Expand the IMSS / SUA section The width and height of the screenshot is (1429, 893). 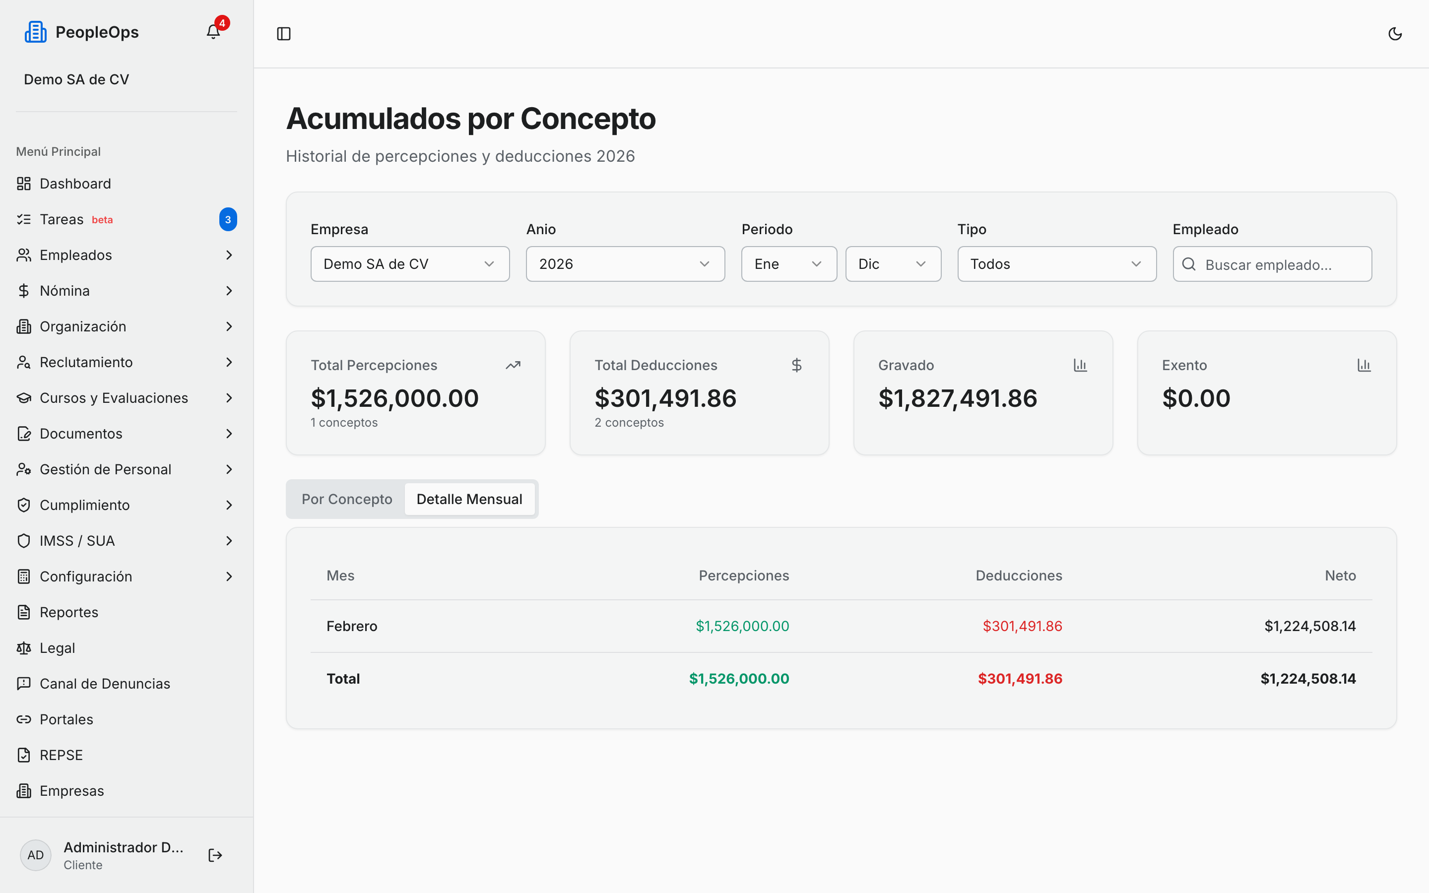pyautogui.click(x=127, y=541)
